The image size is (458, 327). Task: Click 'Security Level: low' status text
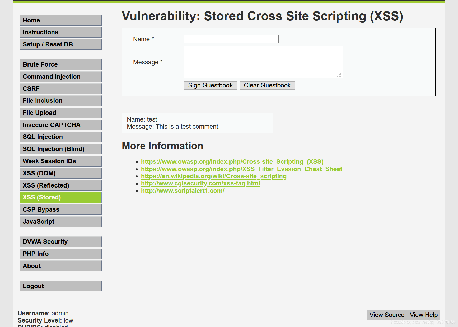point(45,320)
